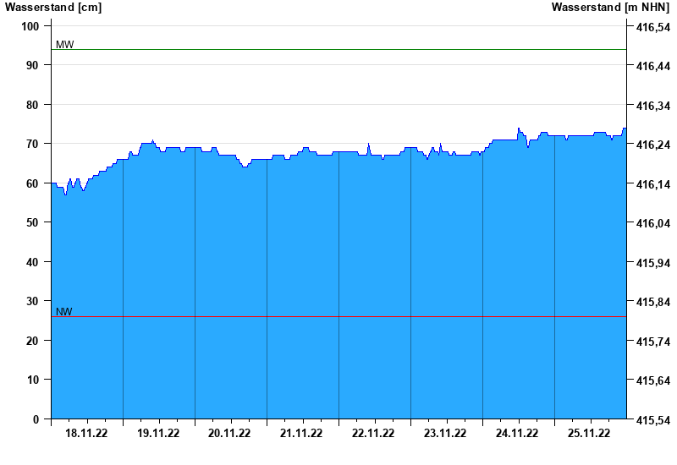Select the 18.11.22 date label
Viewport: 677px width, 465px height.
click(x=86, y=434)
